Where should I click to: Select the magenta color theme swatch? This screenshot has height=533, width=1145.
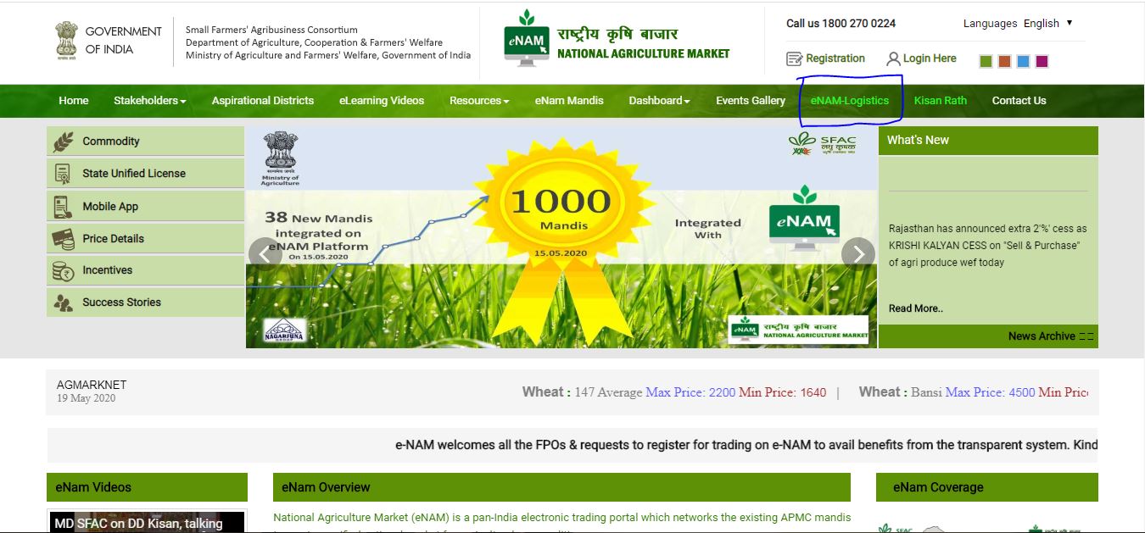[x=1042, y=61]
